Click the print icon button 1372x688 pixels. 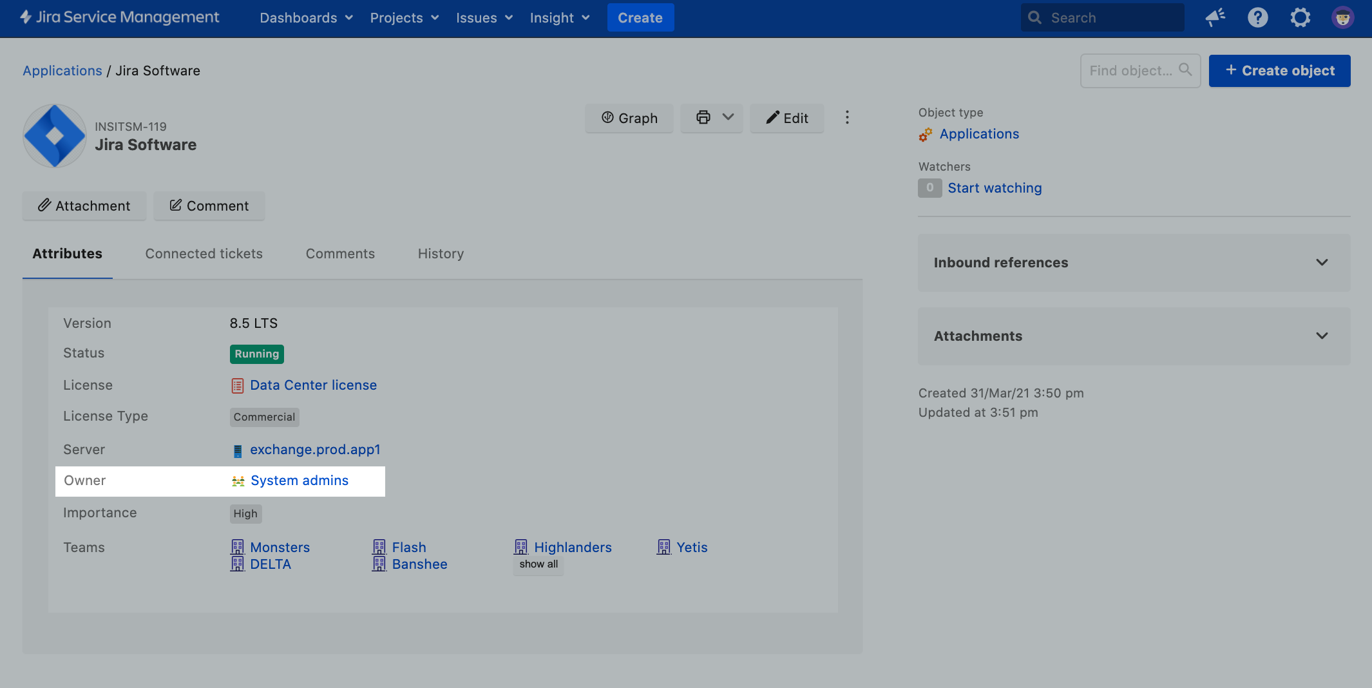(703, 118)
